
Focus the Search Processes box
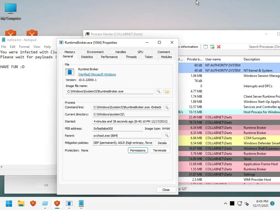point(264,47)
